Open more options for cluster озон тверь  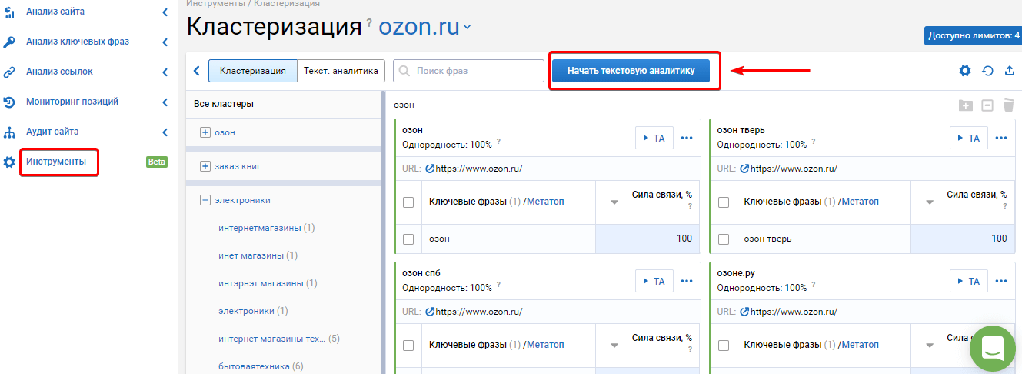point(1001,138)
